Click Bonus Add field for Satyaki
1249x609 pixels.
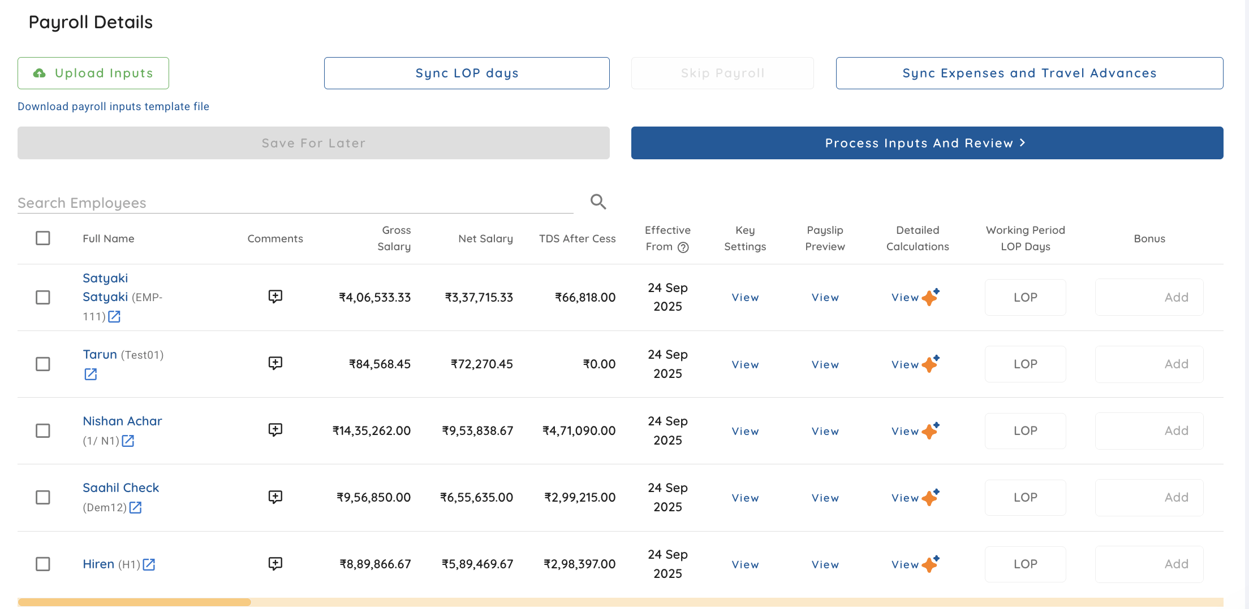1149,297
